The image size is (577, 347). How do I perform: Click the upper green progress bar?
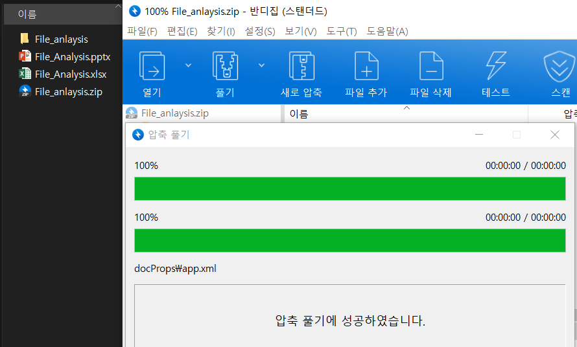click(350, 188)
